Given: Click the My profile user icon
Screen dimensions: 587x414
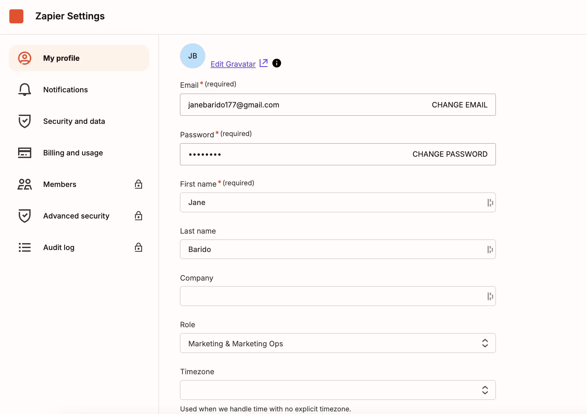Looking at the screenshot, I should (x=25, y=58).
